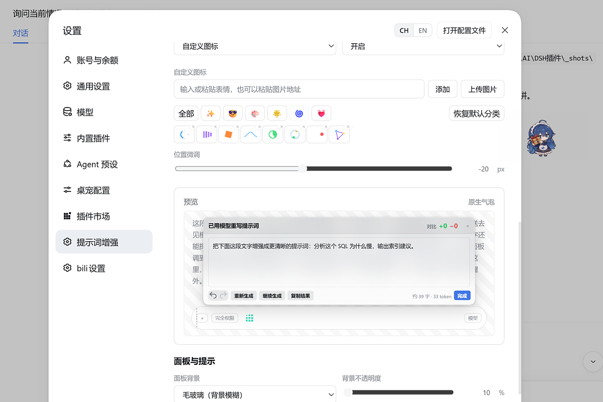Click the redo arrow in preview popup
Viewport: 603px width, 402px height.
pyautogui.click(x=223, y=295)
